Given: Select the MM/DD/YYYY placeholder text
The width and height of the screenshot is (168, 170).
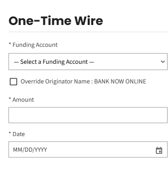Looking at the screenshot, I should pos(30,149).
